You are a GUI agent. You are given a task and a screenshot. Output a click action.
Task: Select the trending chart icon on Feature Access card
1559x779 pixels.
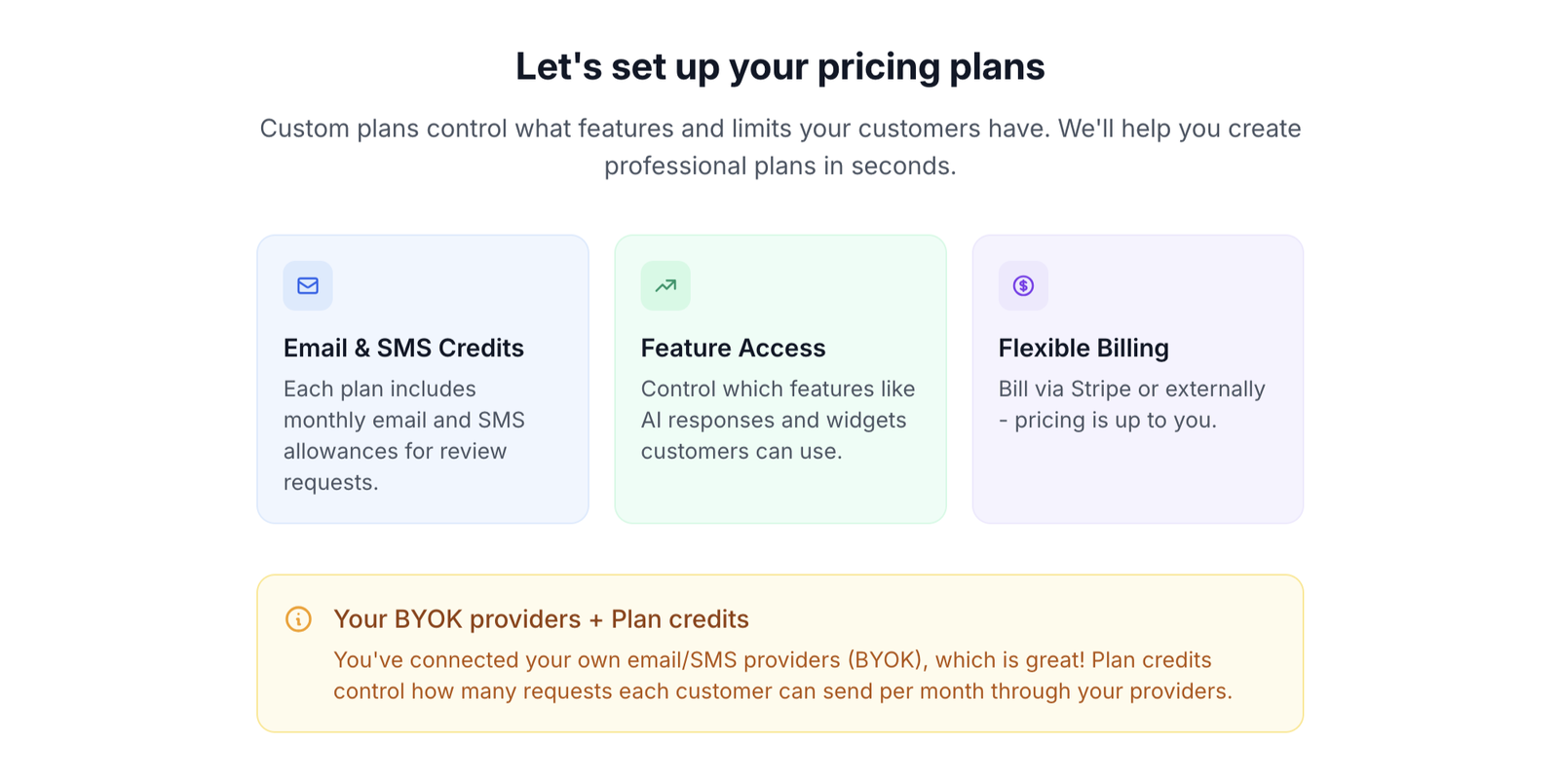pyautogui.click(x=665, y=285)
